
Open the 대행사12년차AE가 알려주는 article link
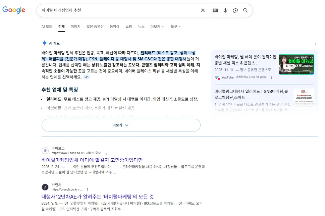(97, 196)
